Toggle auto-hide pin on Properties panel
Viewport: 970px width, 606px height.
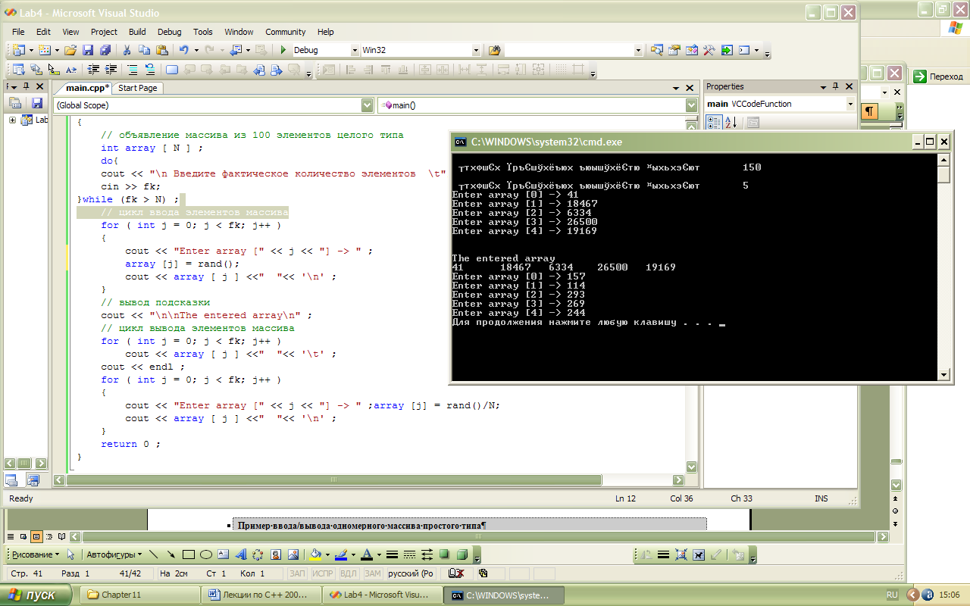(836, 86)
